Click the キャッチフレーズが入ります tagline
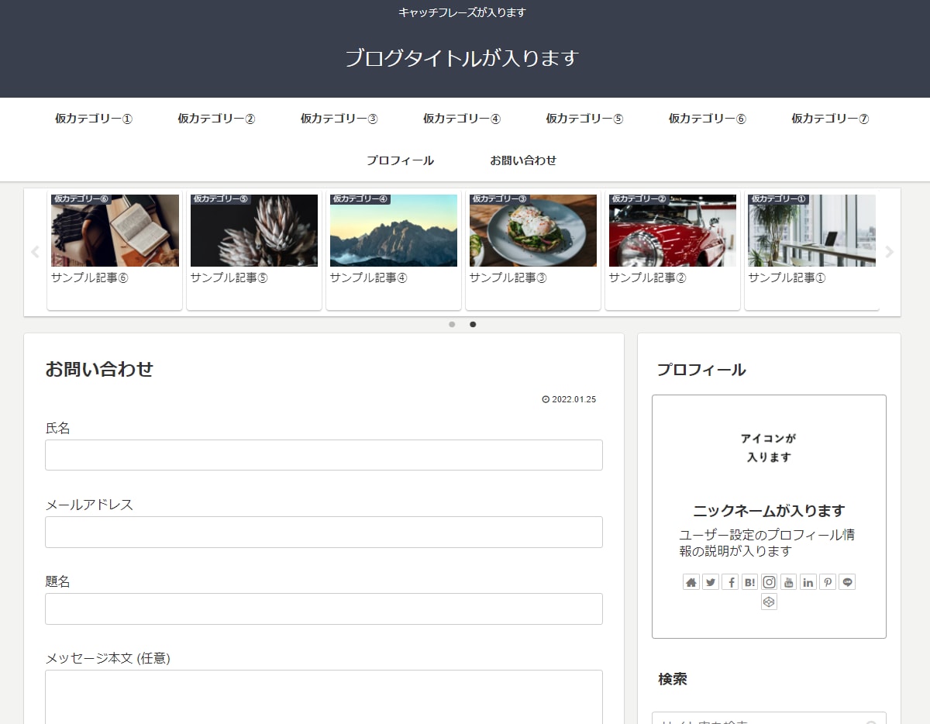 pos(462,12)
